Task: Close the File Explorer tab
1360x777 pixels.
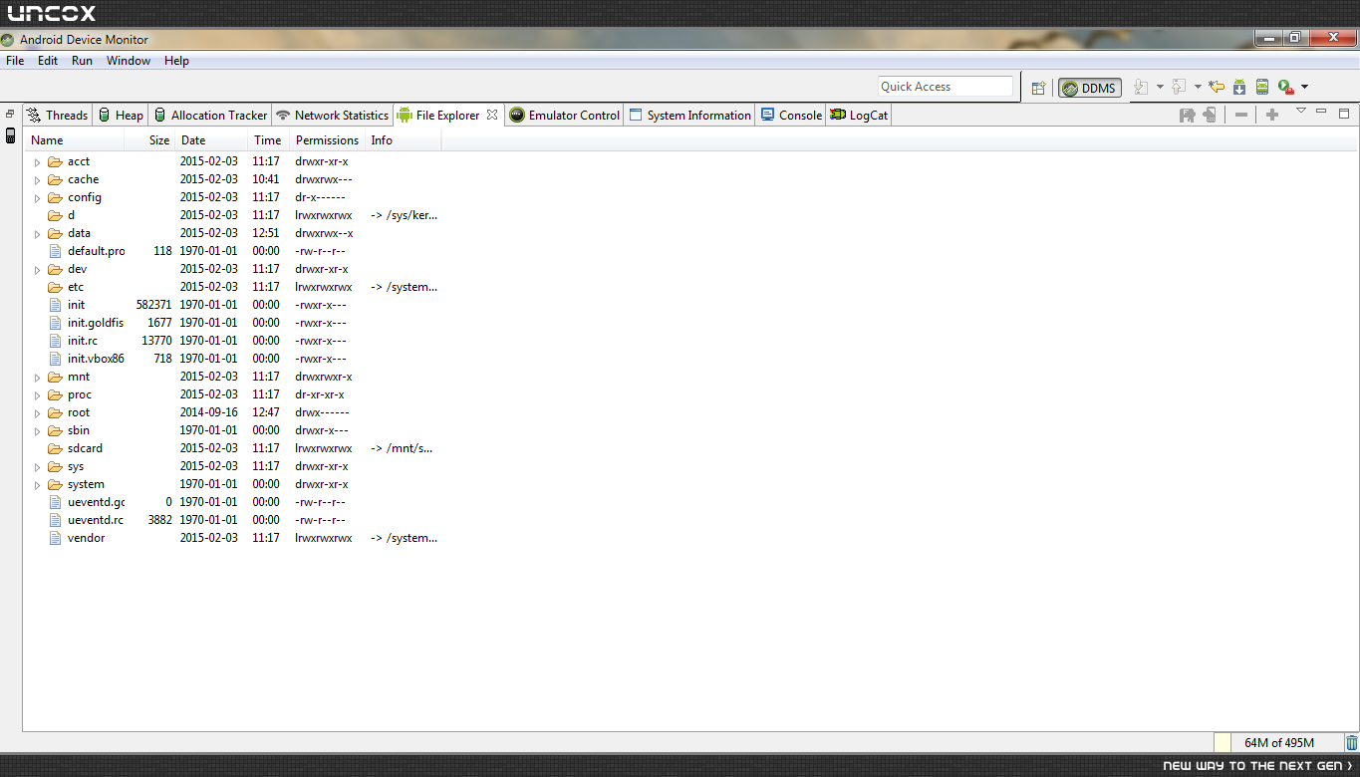Action: pyautogui.click(x=491, y=115)
